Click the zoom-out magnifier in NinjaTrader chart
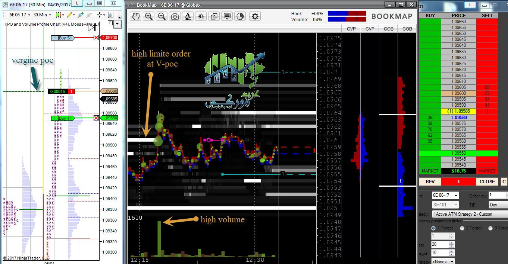 pos(89,15)
